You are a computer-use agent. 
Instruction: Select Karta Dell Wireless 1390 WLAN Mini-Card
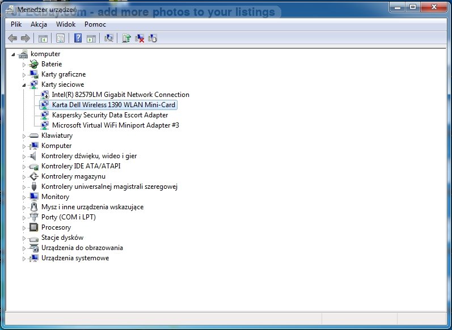pos(113,105)
